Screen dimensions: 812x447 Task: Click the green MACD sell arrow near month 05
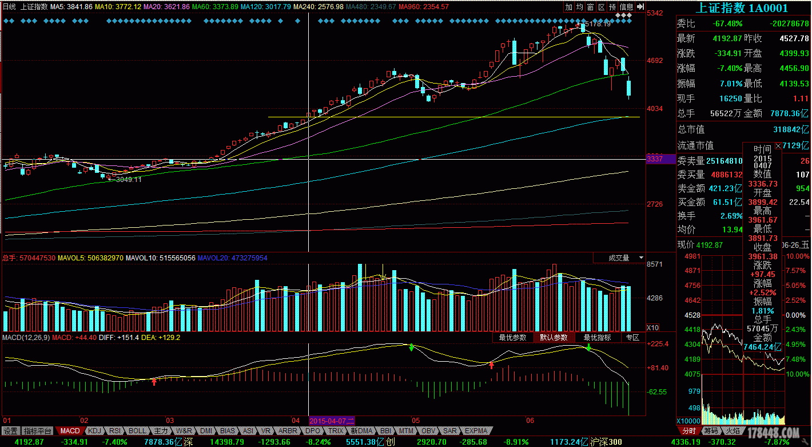tap(411, 347)
